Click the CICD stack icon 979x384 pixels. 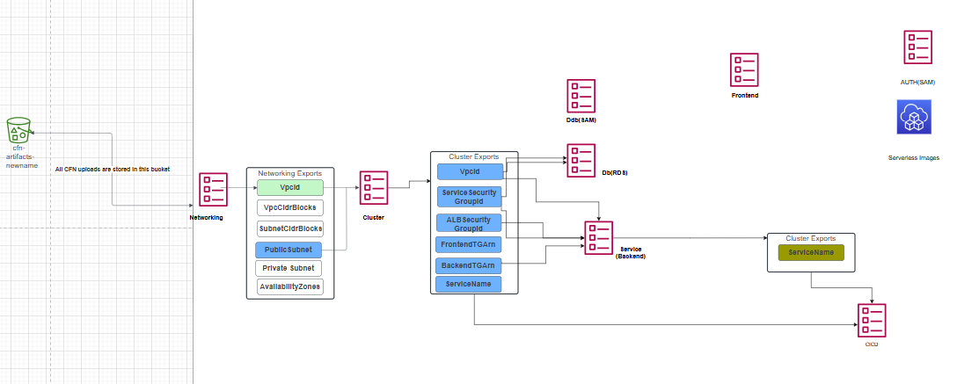coord(871,320)
